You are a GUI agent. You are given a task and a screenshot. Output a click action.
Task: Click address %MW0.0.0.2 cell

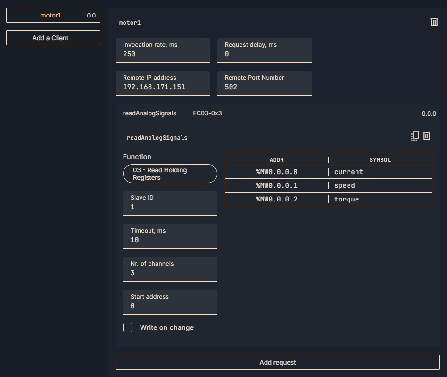pos(276,199)
